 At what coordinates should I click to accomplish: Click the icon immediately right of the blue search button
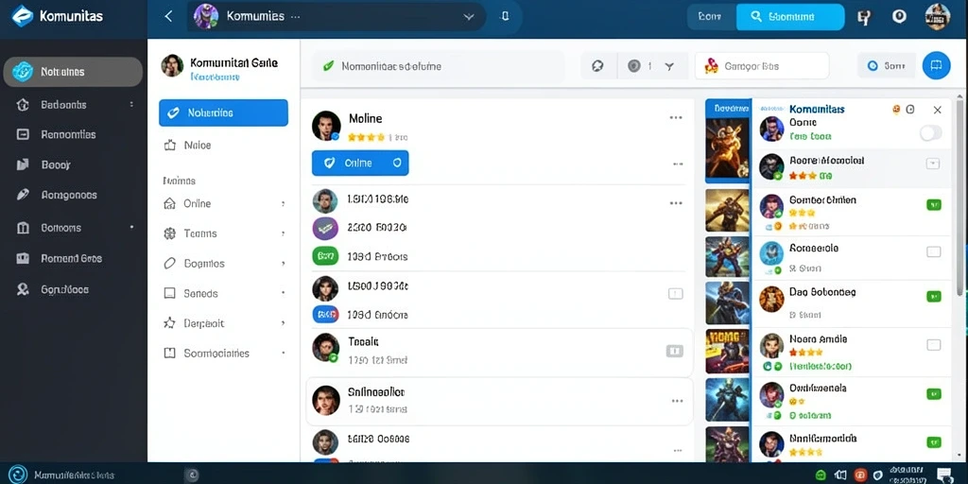pos(863,17)
